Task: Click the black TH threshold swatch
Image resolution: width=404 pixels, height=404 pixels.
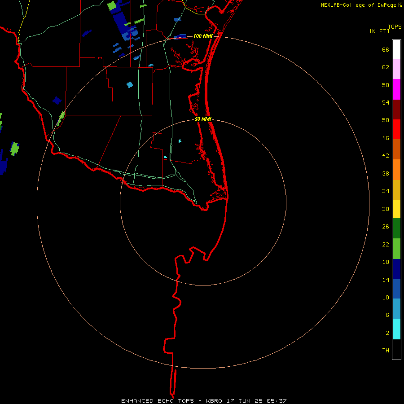Action: point(396,349)
